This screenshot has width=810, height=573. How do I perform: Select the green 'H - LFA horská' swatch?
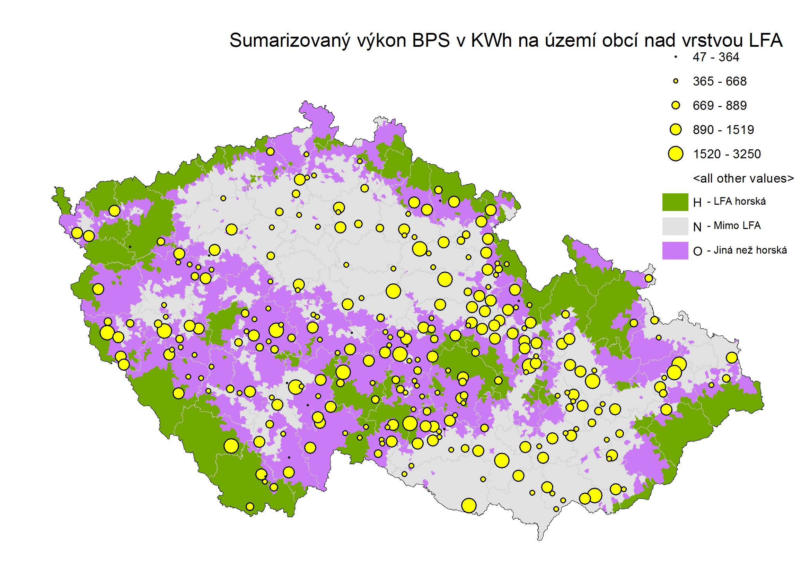[x=675, y=202]
